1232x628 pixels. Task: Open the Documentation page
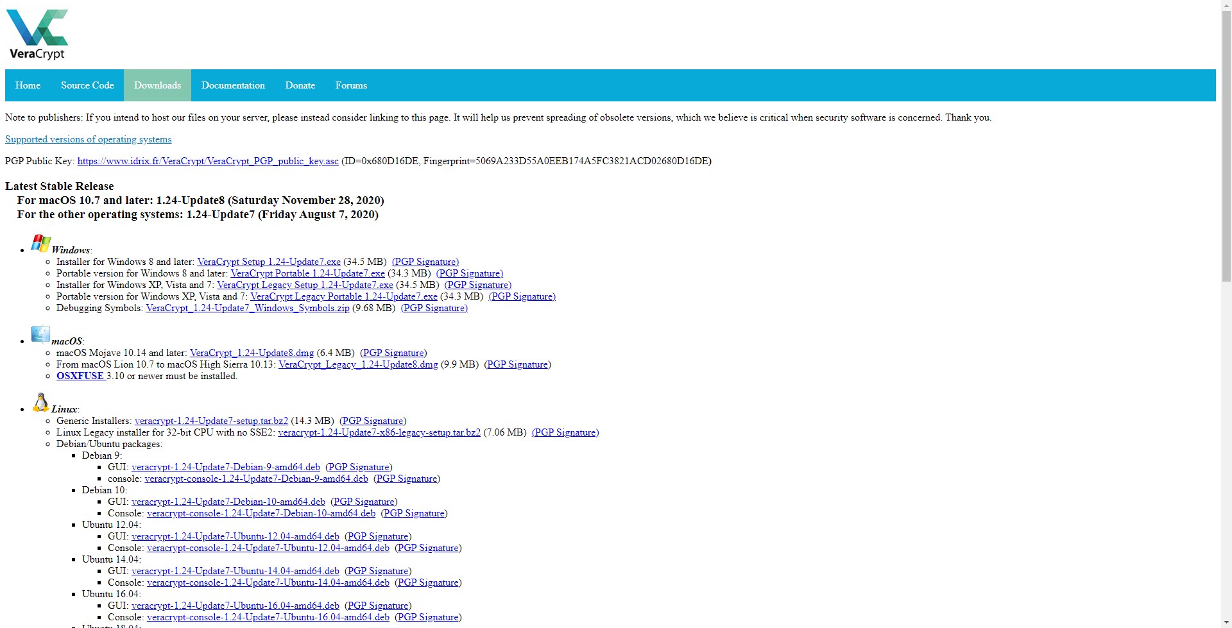[x=233, y=85]
